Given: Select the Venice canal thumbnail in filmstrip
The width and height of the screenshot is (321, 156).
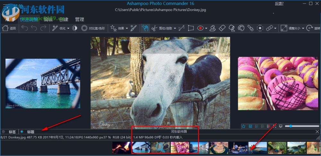Looking at the screenshot, I should 199,148.
